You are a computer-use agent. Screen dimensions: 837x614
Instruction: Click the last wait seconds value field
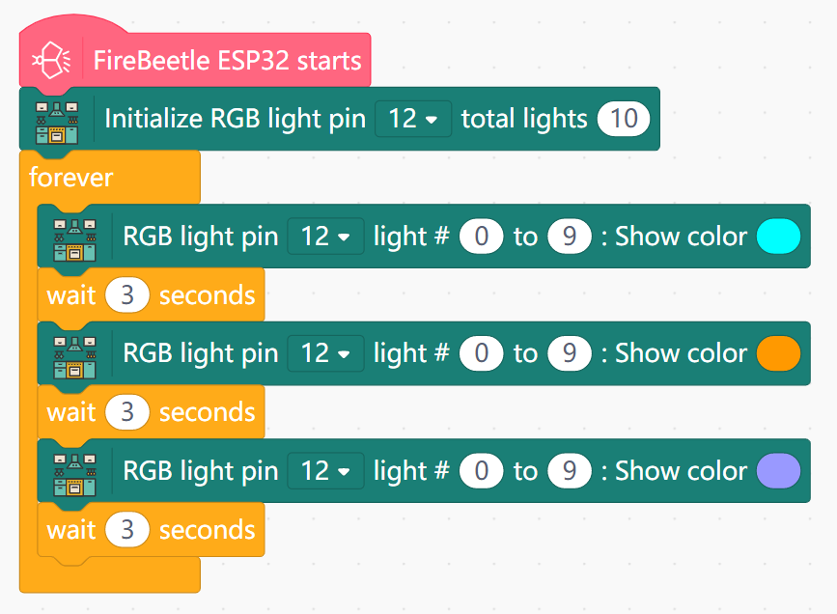[x=127, y=530]
